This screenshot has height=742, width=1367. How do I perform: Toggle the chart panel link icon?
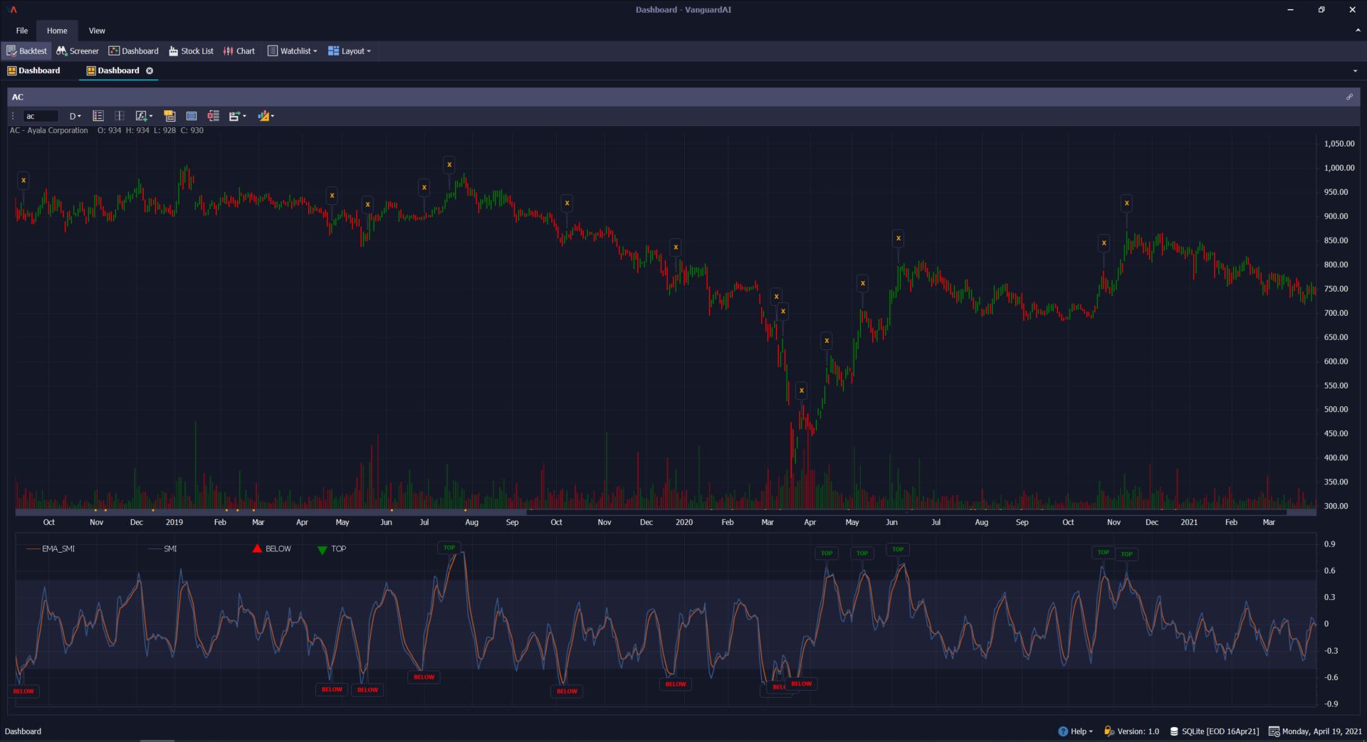[1350, 97]
